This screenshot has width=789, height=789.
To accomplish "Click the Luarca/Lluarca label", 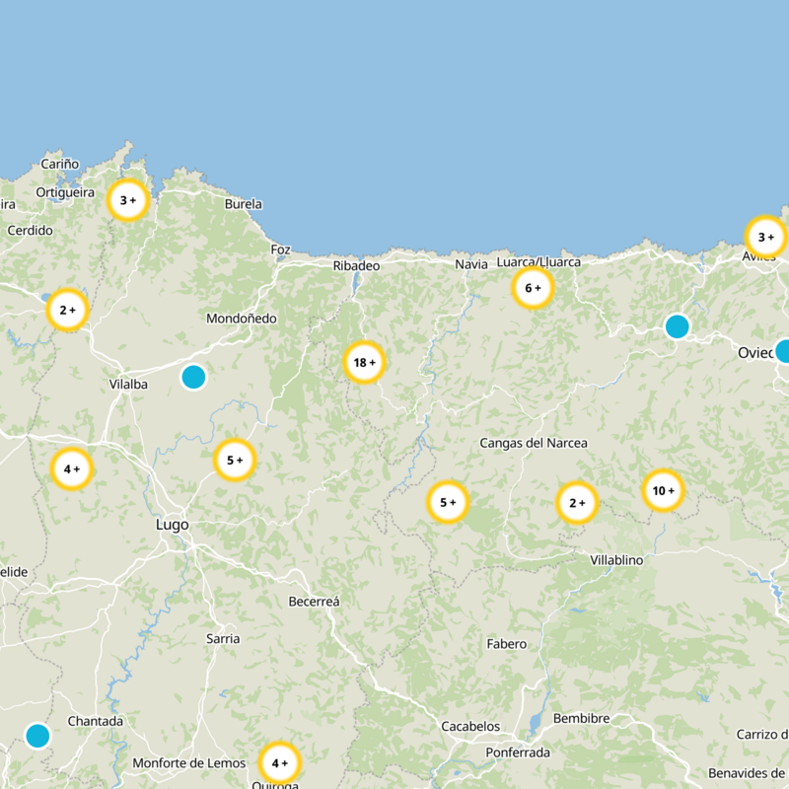I will pos(538,262).
